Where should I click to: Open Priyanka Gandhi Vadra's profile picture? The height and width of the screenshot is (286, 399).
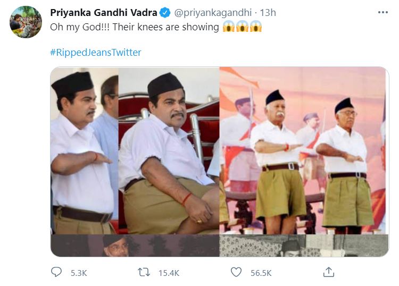[26, 22]
